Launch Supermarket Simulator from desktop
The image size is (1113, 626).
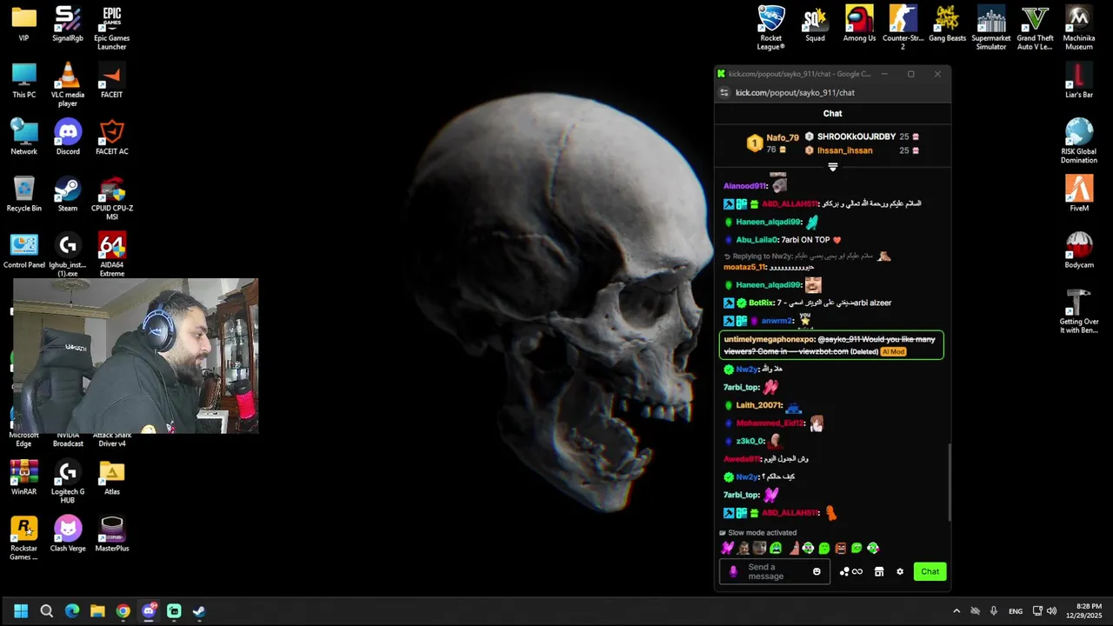click(990, 27)
